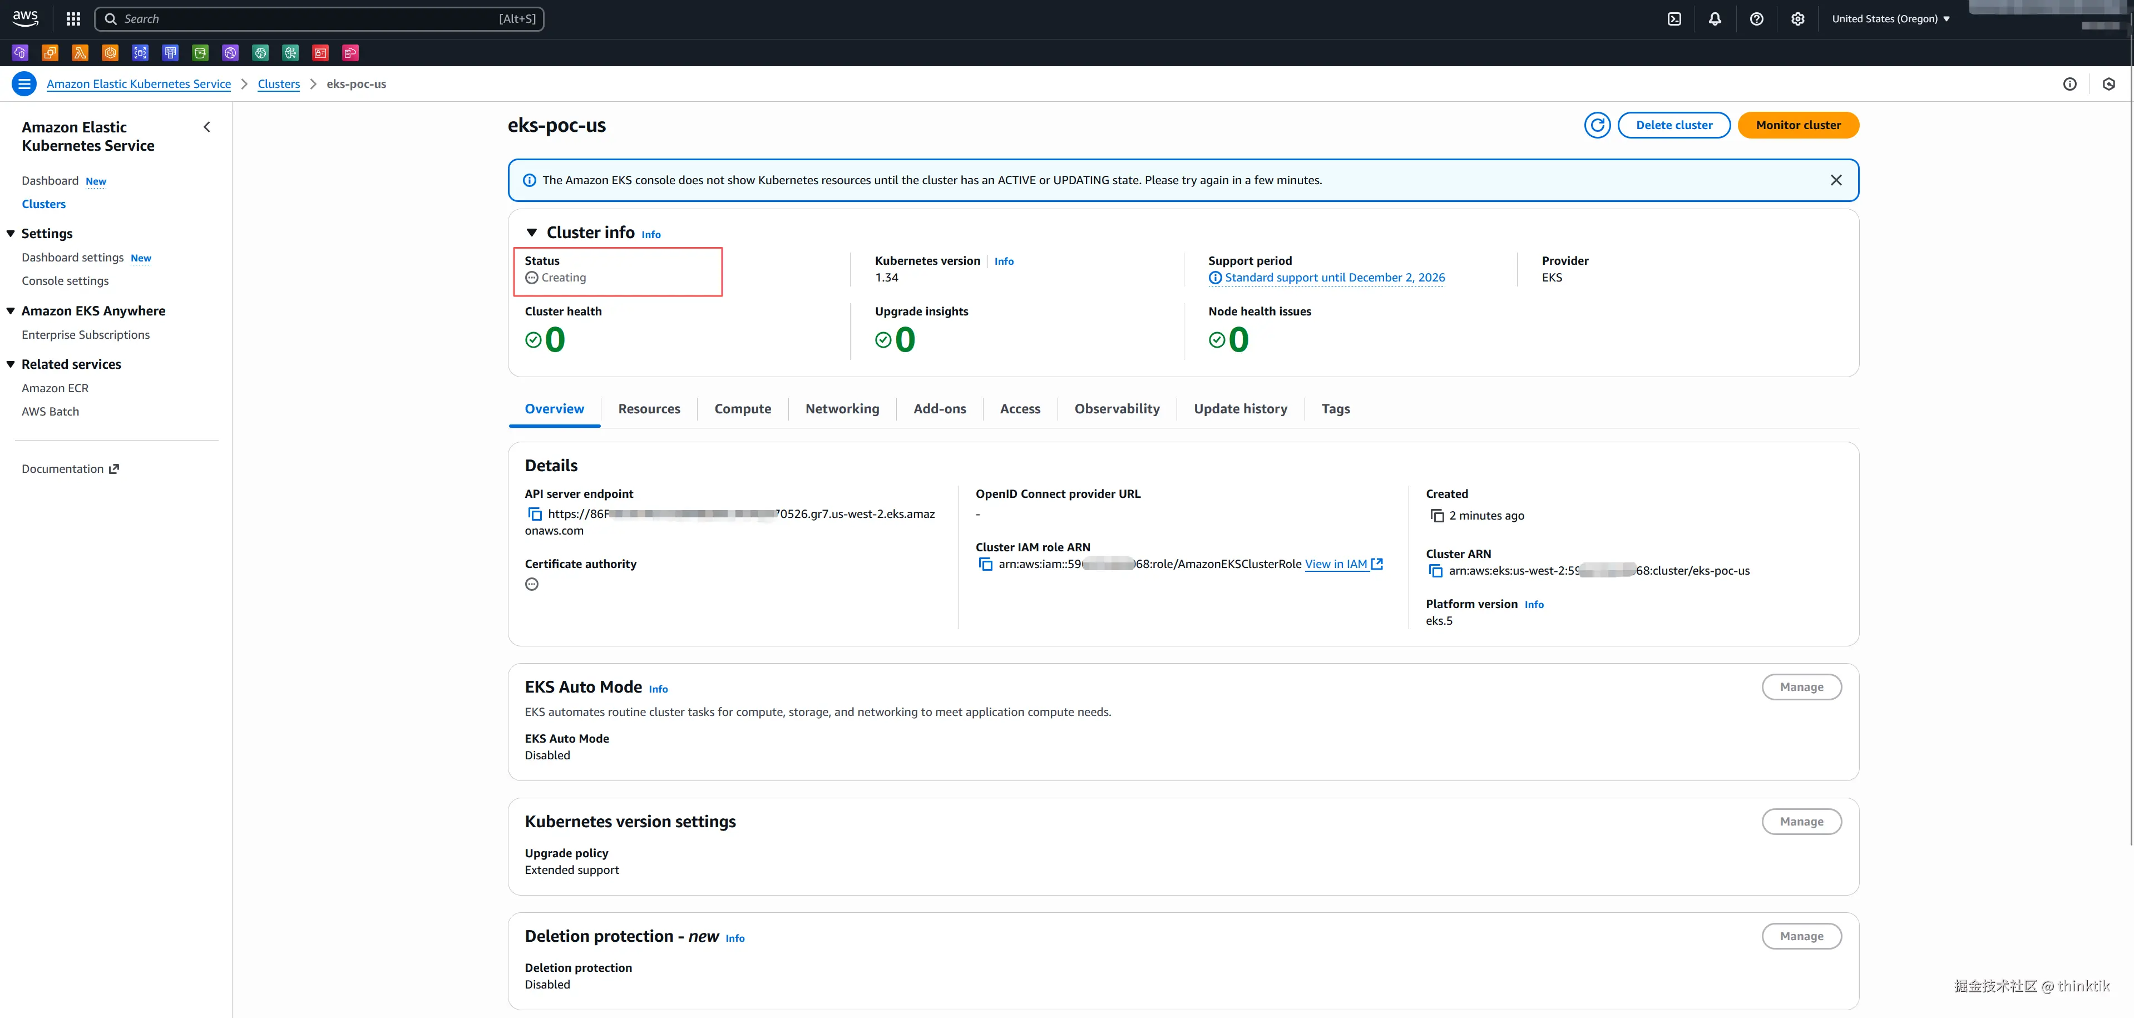Collapse the Amazon EKS Anywhere group
The width and height of the screenshot is (2134, 1018).
[11, 312]
